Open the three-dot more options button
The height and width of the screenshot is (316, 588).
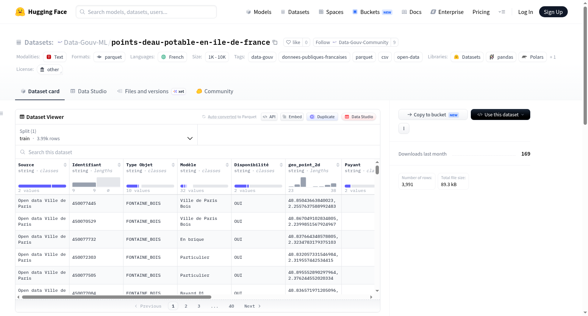coord(404,128)
